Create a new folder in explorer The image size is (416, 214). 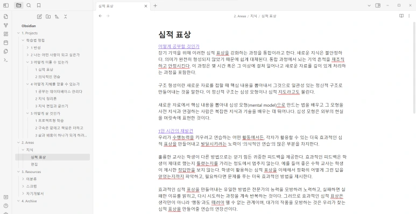tap(48, 17)
